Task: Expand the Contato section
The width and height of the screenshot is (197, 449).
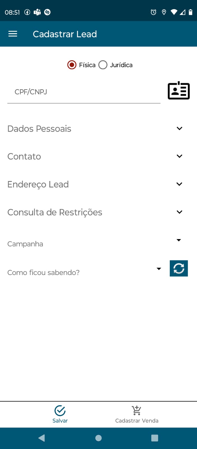Action: (x=179, y=156)
